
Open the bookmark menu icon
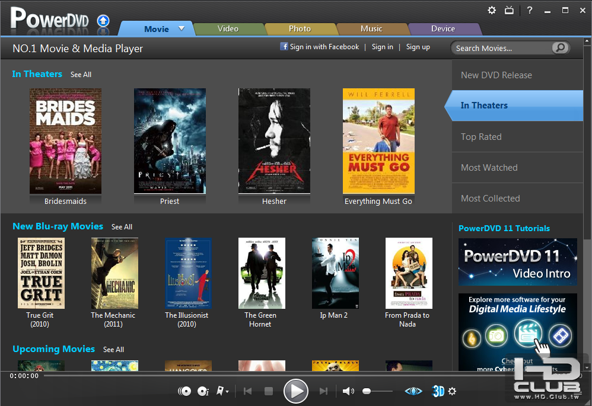[222, 391]
